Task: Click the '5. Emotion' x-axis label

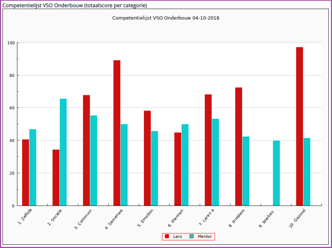Action: [x=146, y=218]
